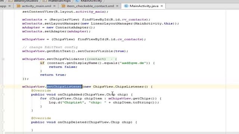Screen dimensions: 239x134
Task: Click the cv_contacts identifier
Action: pos(130,39)
